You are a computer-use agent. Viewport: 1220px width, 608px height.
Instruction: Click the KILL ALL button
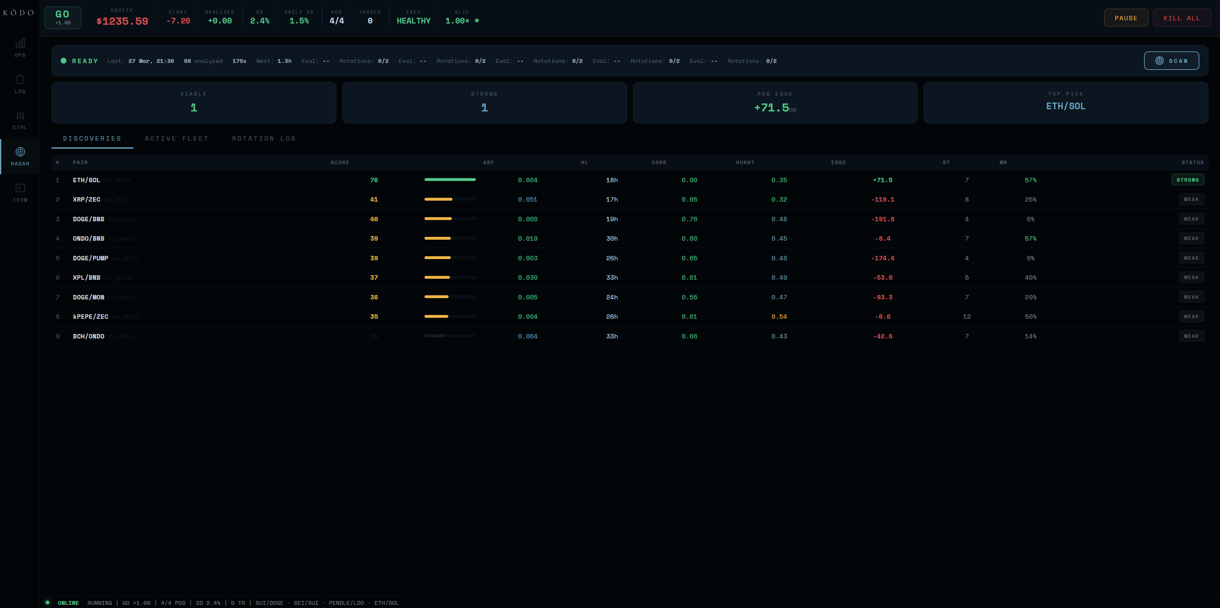[x=1182, y=17]
